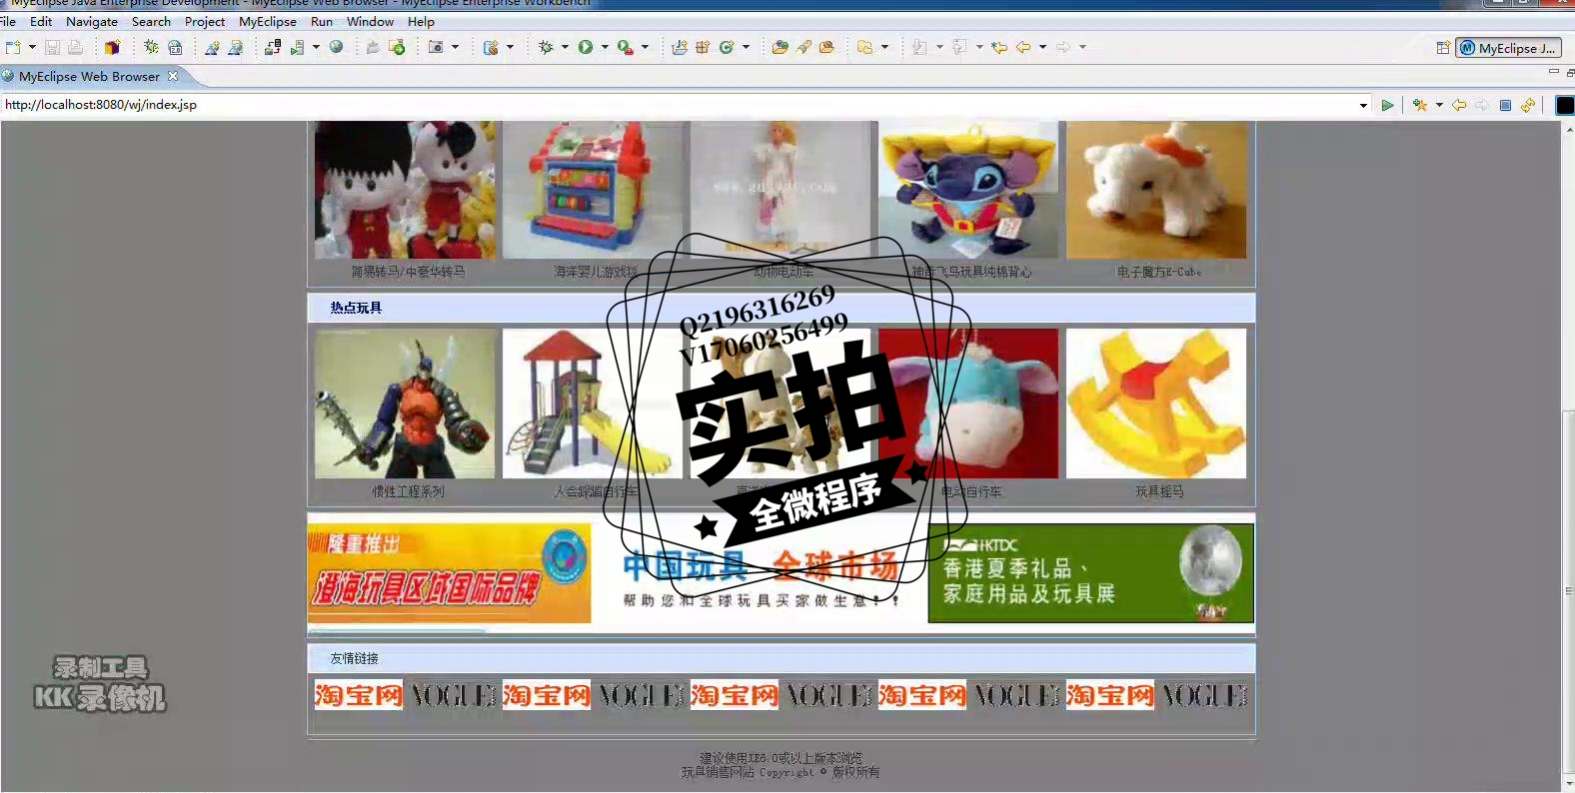
Task: Open the Navigate menu
Action: click(92, 21)
